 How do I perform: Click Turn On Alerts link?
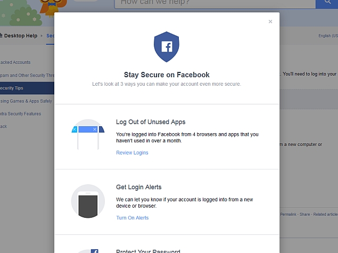coord(133,218)
